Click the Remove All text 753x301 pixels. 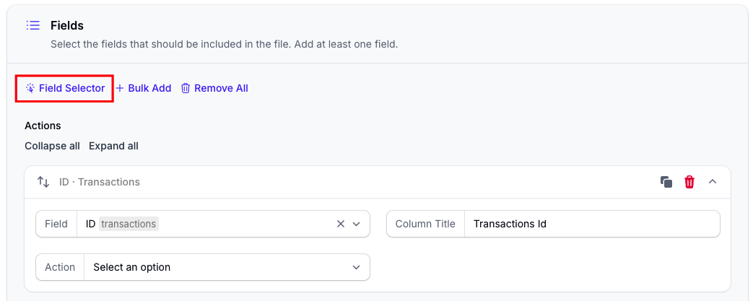[x=221, y=88]
